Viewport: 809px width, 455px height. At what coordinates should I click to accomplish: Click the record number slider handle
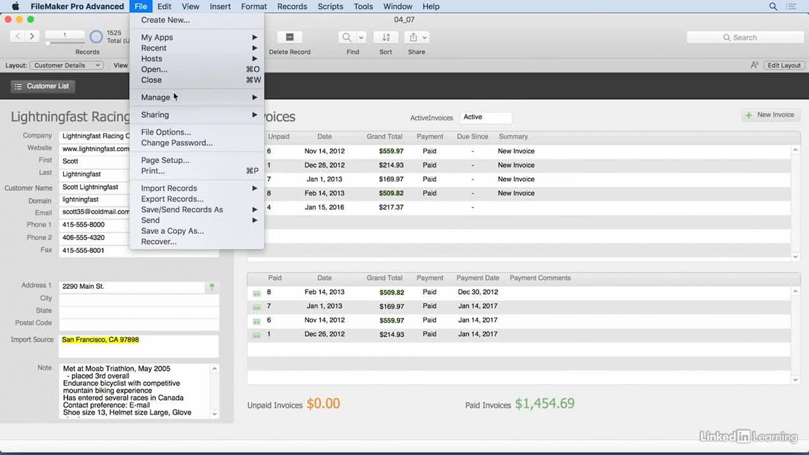[47, 43]
